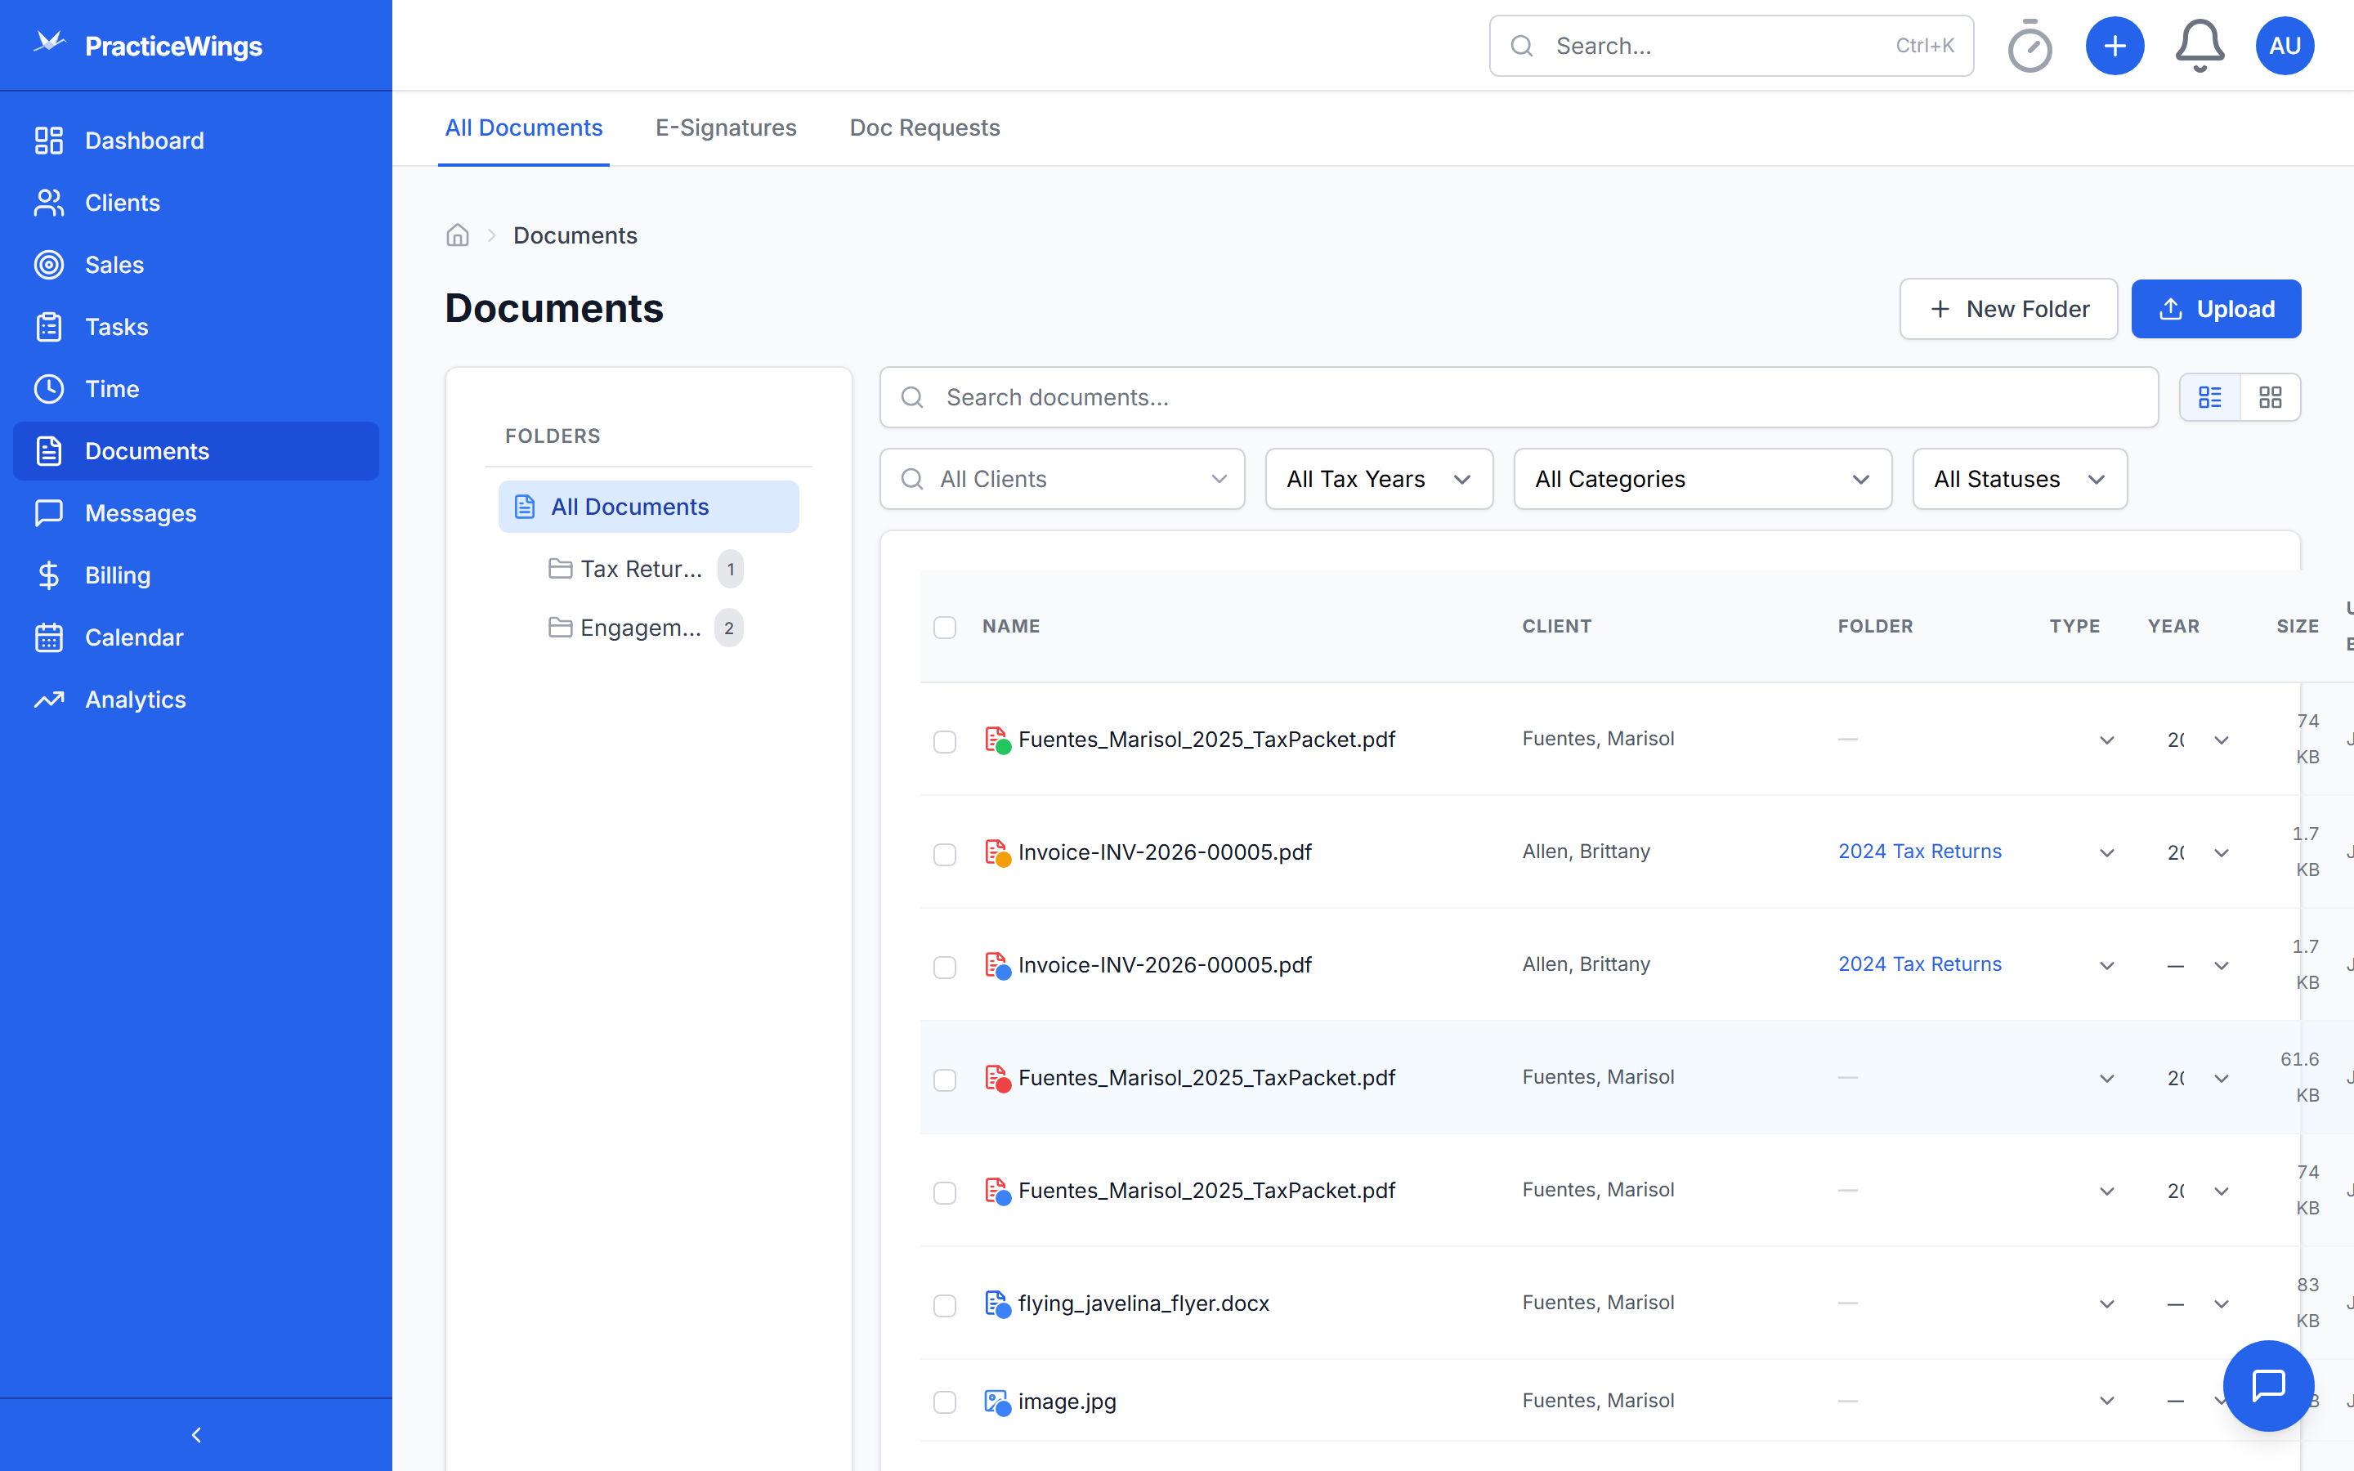Open 2024 Tax Returns link in second invoice row

tap(1919, 964)
